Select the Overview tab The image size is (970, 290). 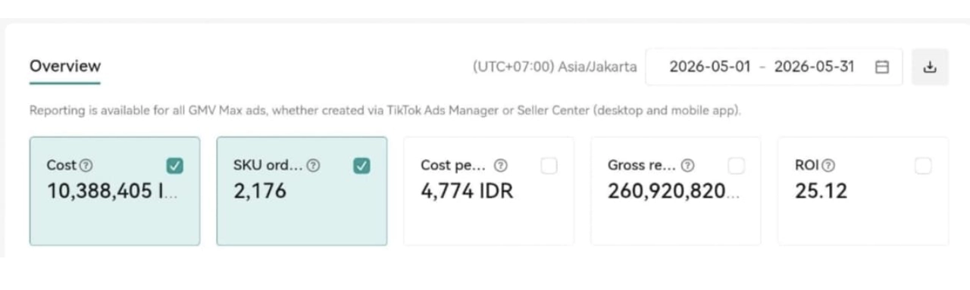tap(65, 67)
